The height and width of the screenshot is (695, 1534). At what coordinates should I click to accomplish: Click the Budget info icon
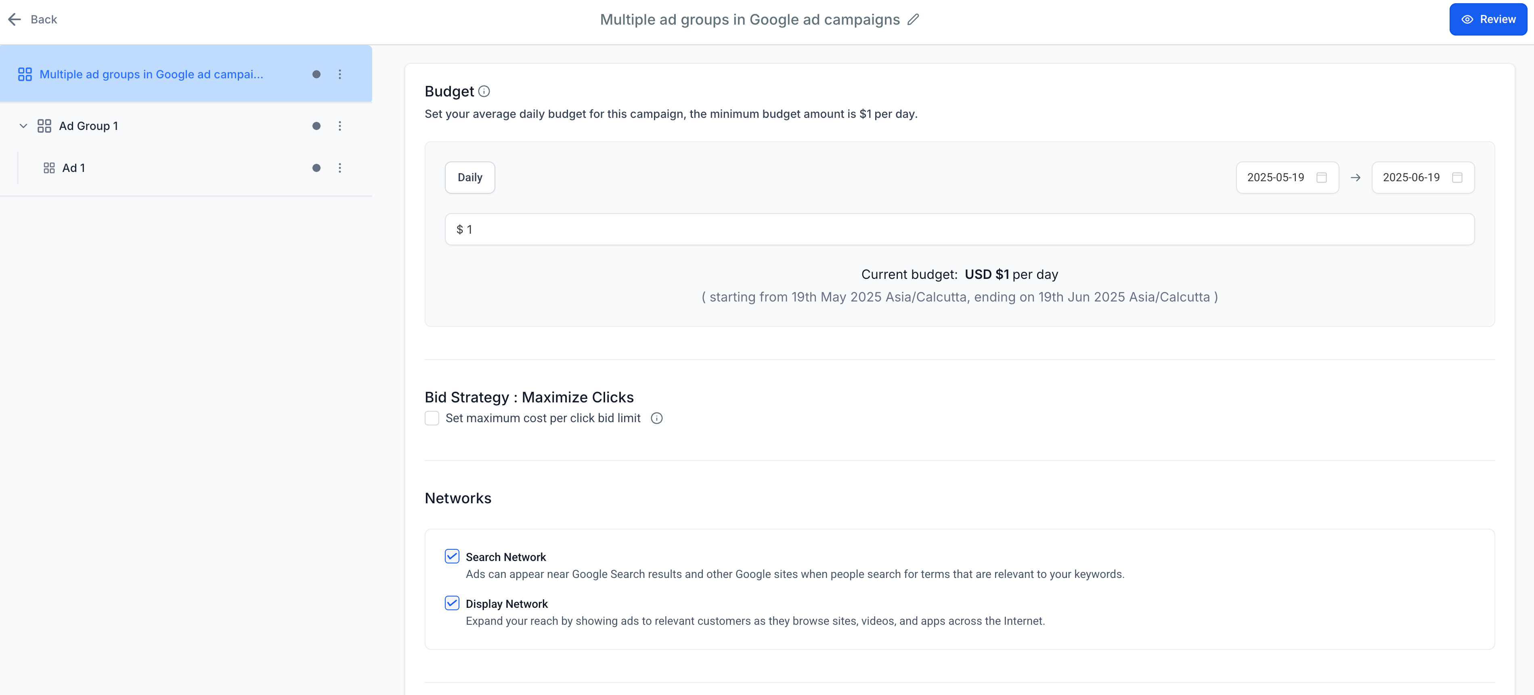click(484, 91)
